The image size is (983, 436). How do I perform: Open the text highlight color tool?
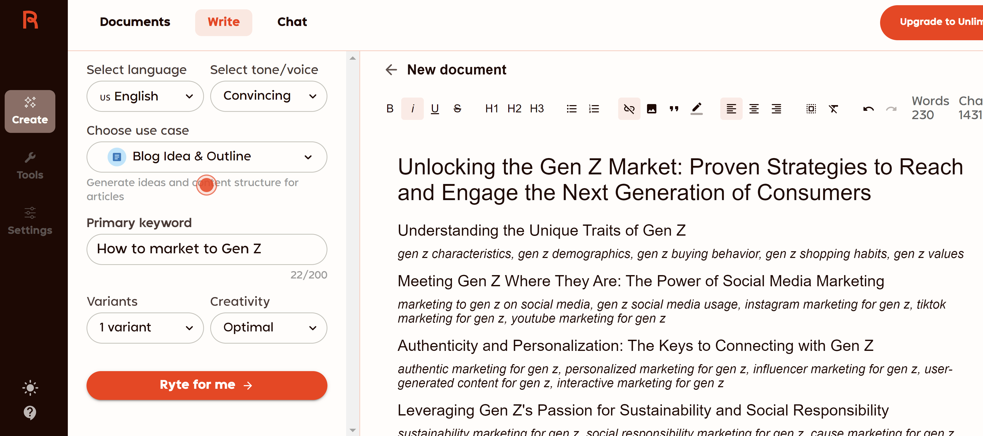696,109
